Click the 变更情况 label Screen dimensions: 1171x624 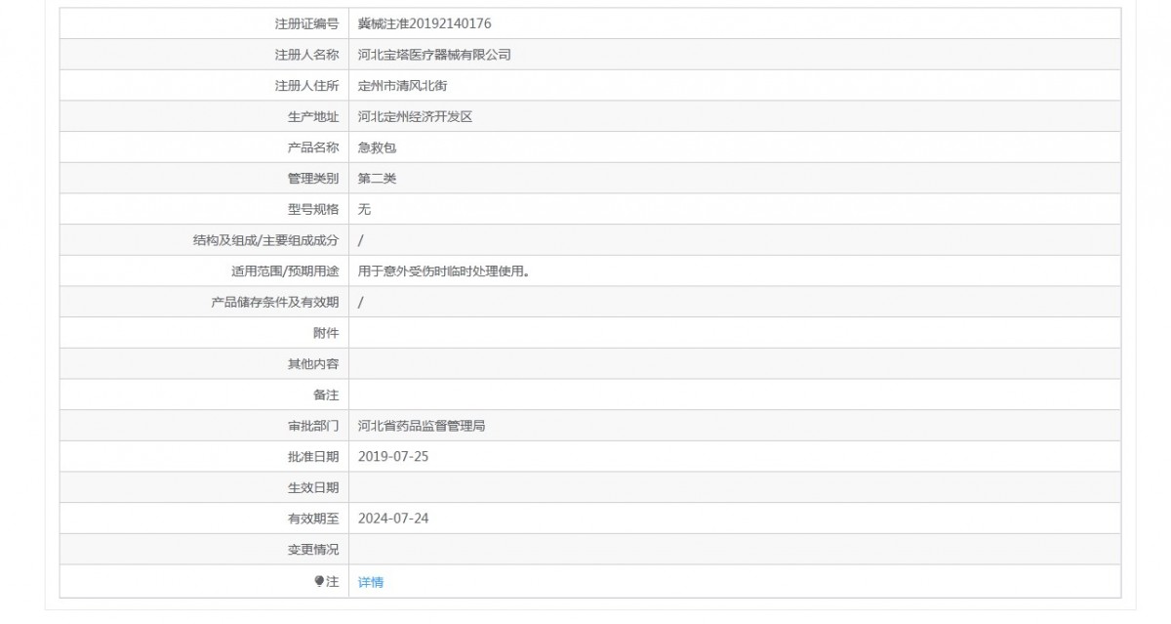coord(313,550)
